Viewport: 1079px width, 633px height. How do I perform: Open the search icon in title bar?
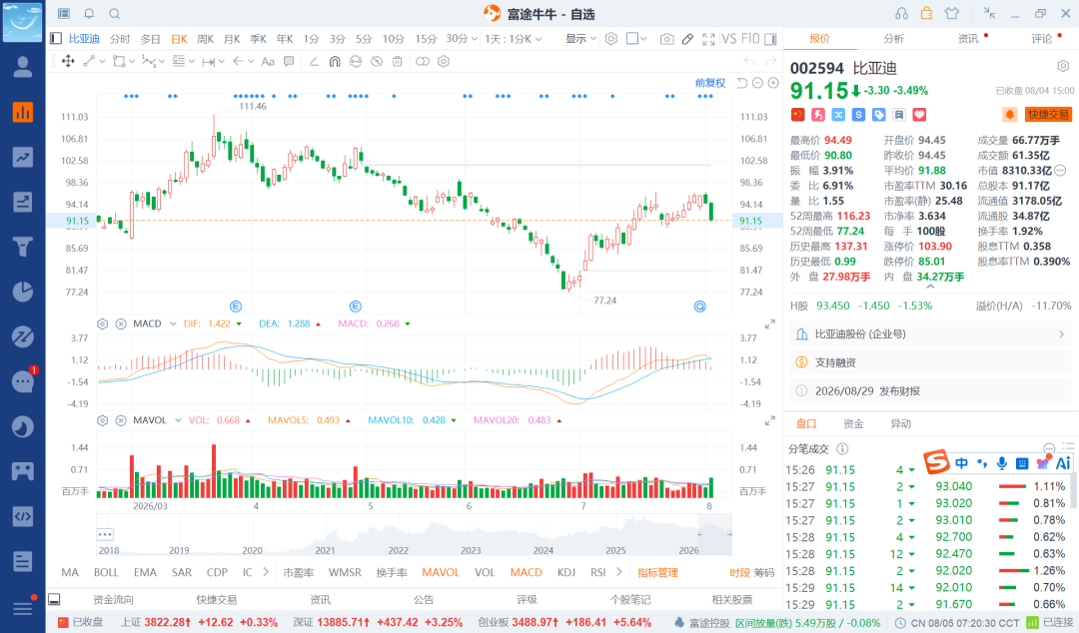(115, 14)
